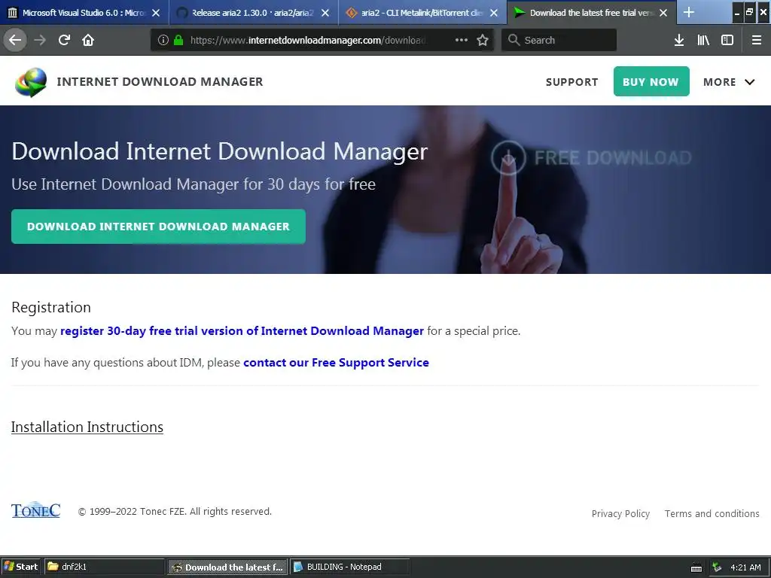Screen dimensions: 771x578
Task: Close the Release aria2 1.30.0 tab
Action: point(325,13)
